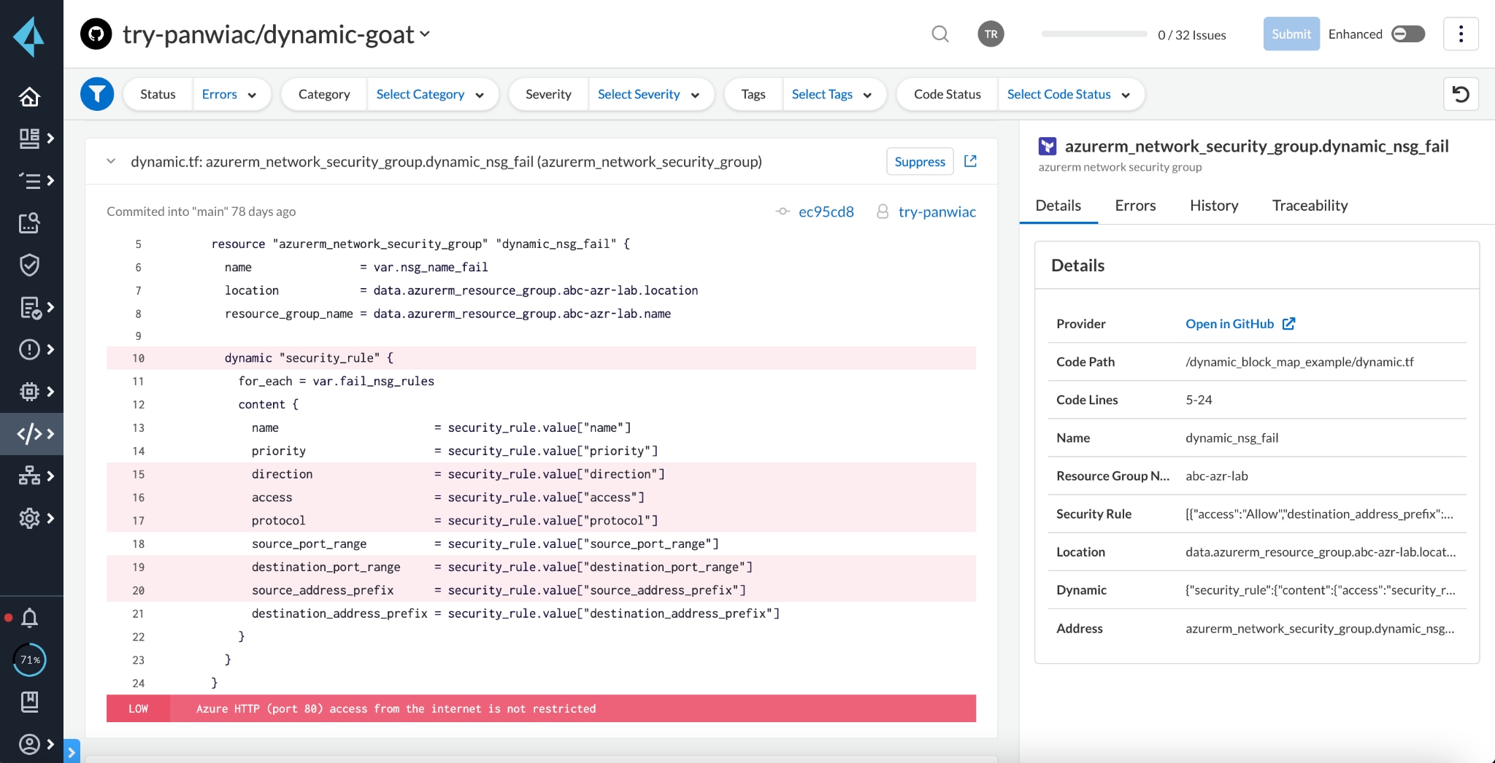The image size is (1495, 763).
Task: Open the Compute chip sidebar icon
Action: (29, 392)
